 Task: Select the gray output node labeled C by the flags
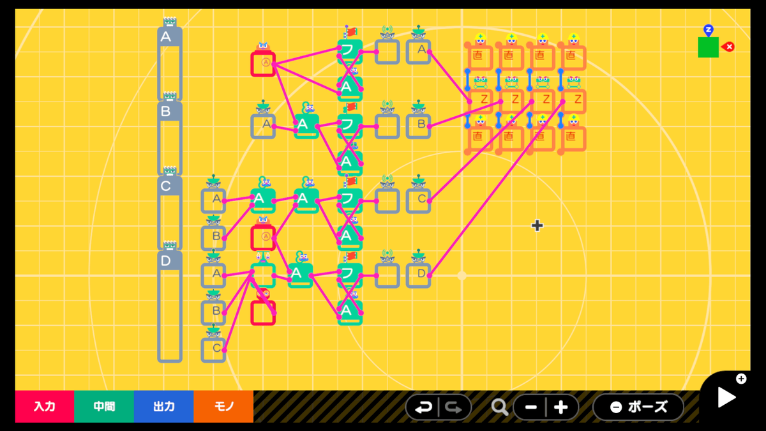[x=419, y=200]
